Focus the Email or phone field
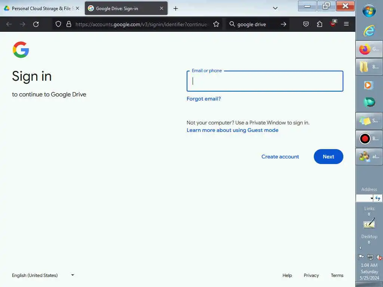The image size is (383, 287). (265, 81)
